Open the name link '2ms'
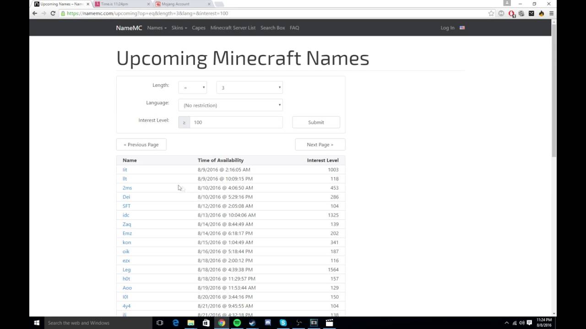This screenshot has width=586, height=329. tap(127, 188)
